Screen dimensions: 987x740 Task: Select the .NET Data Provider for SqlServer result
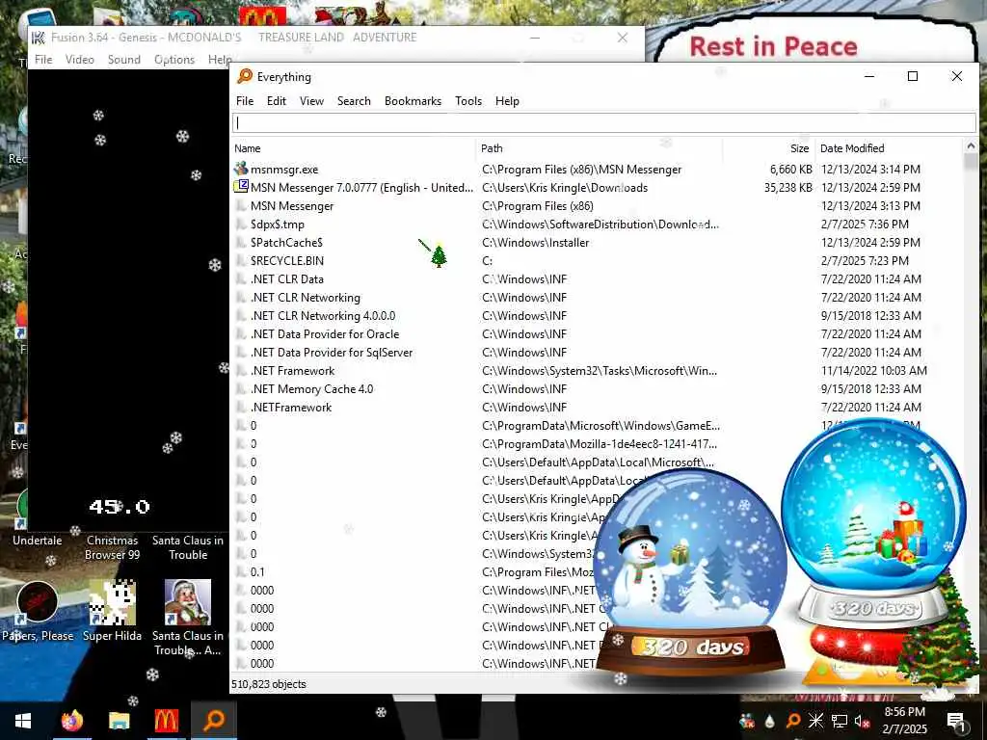click(598, 352)
